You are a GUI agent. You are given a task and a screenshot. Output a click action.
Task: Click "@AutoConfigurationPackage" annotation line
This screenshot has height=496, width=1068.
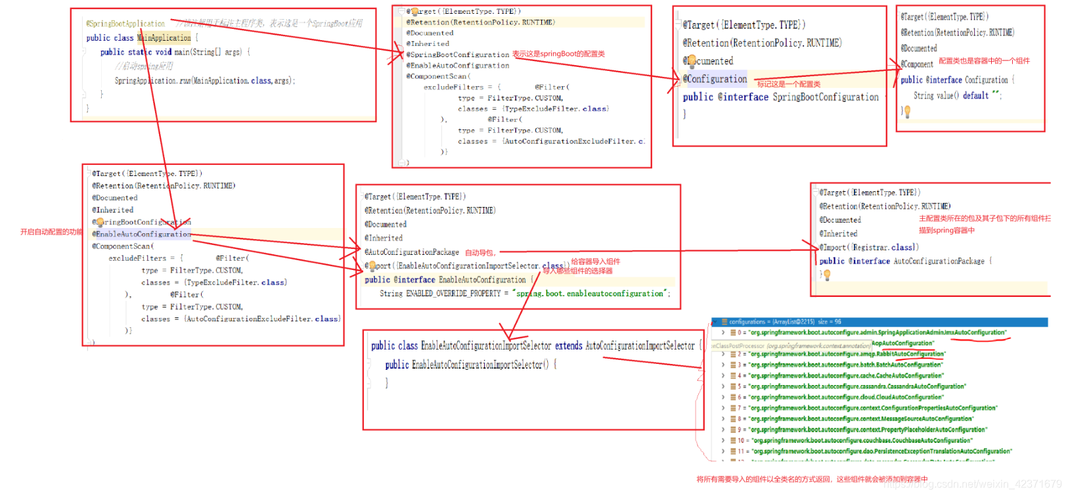(x=412, y=252)
